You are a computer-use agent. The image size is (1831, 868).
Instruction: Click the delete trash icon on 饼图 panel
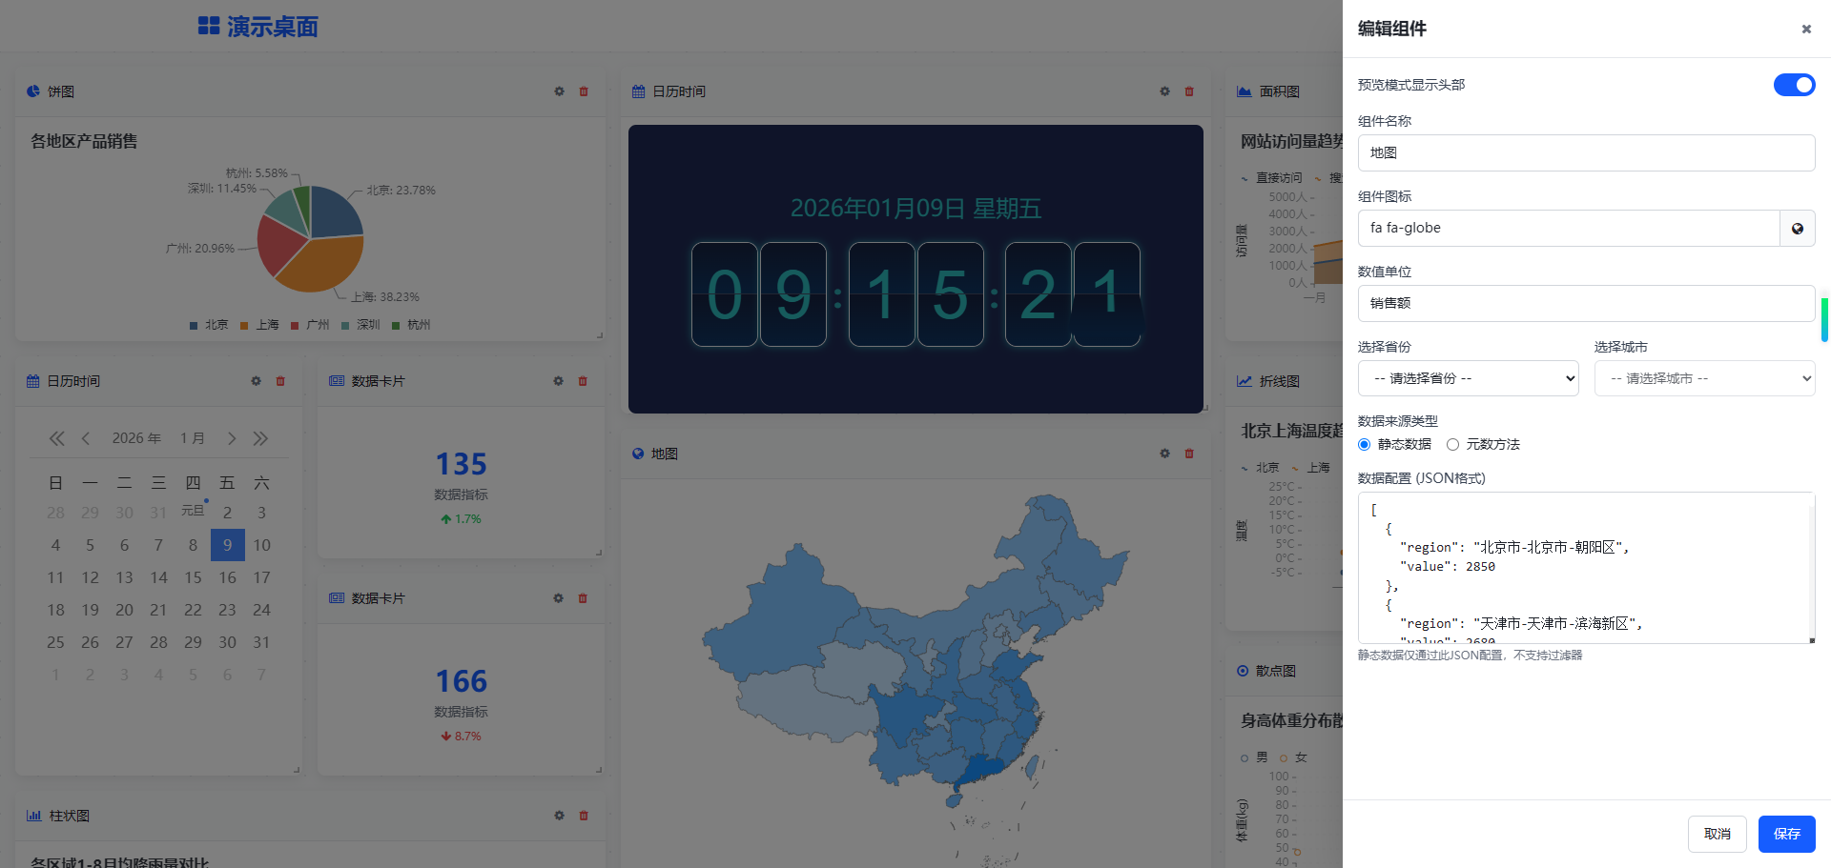(583, 91)
